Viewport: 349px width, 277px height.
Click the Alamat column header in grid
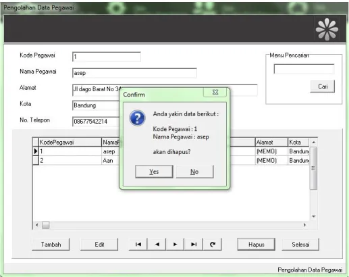tap(271, 142)
